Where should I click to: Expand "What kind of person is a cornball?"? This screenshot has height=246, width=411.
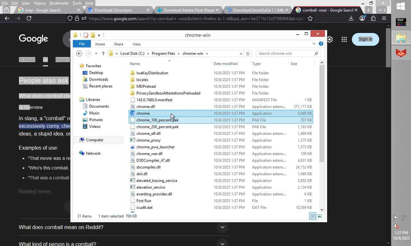pos(222,244)
